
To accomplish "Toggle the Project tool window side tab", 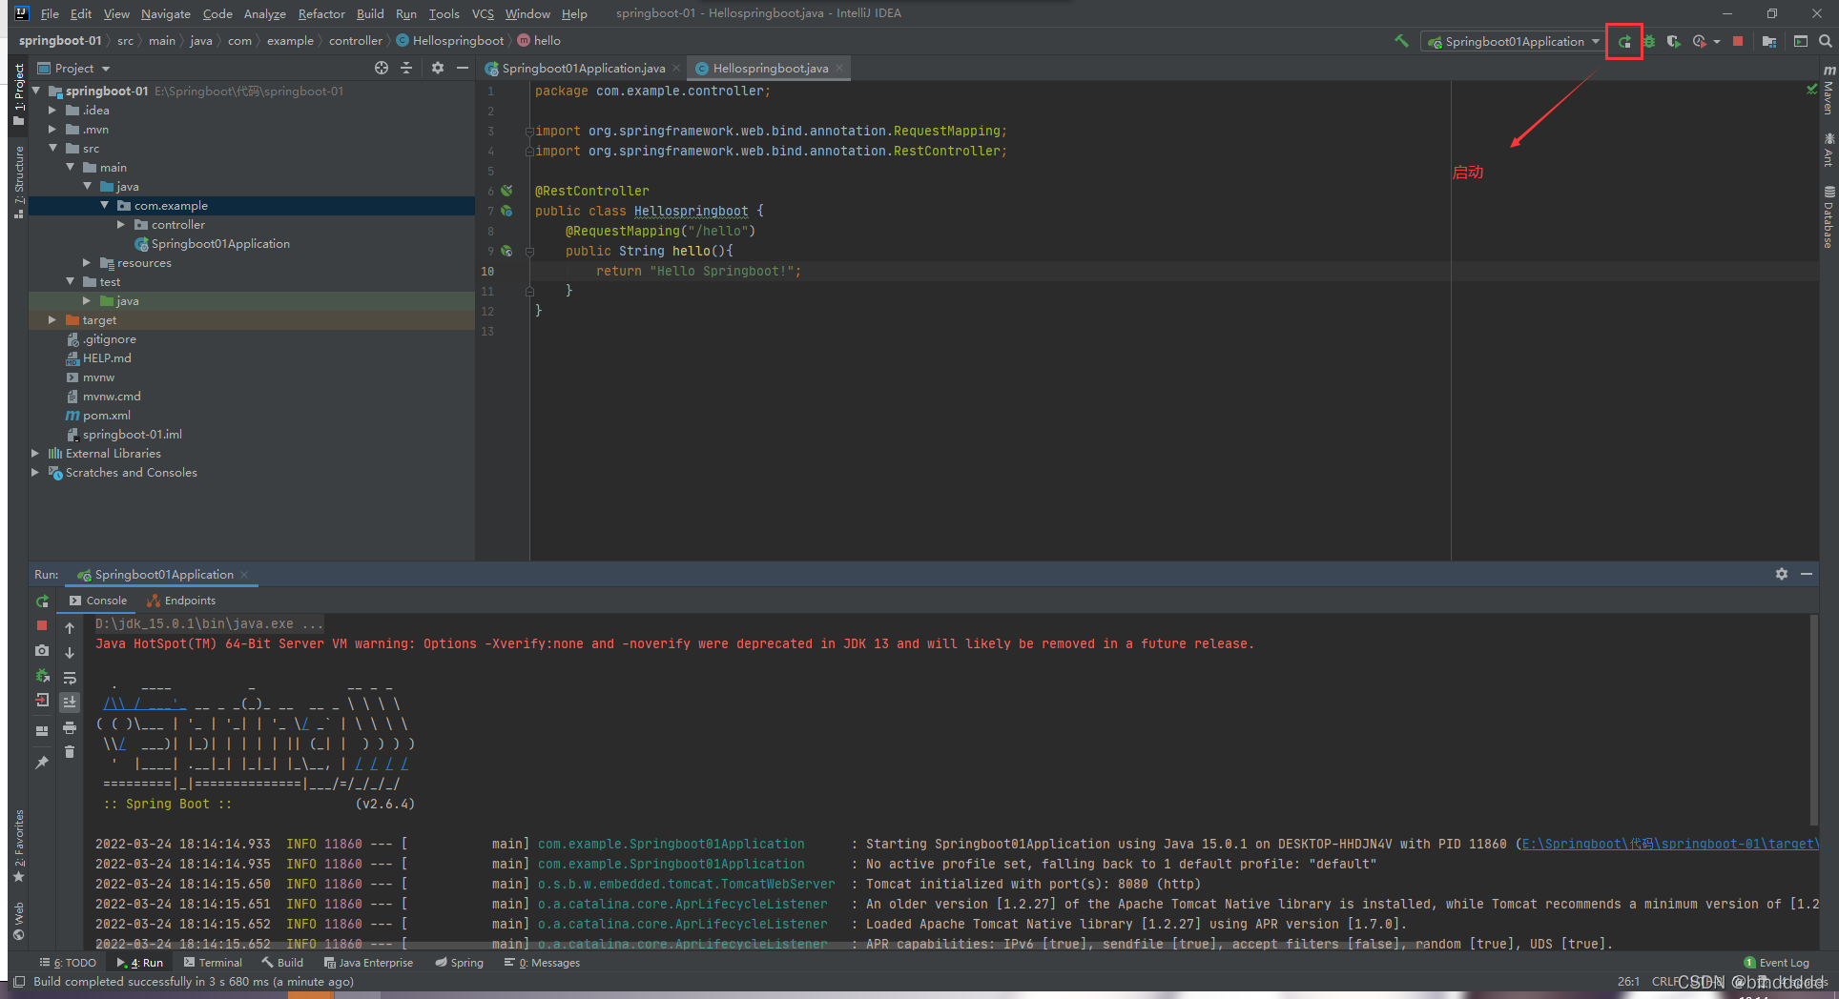I will pyautogui.click(x=18, y=94).
